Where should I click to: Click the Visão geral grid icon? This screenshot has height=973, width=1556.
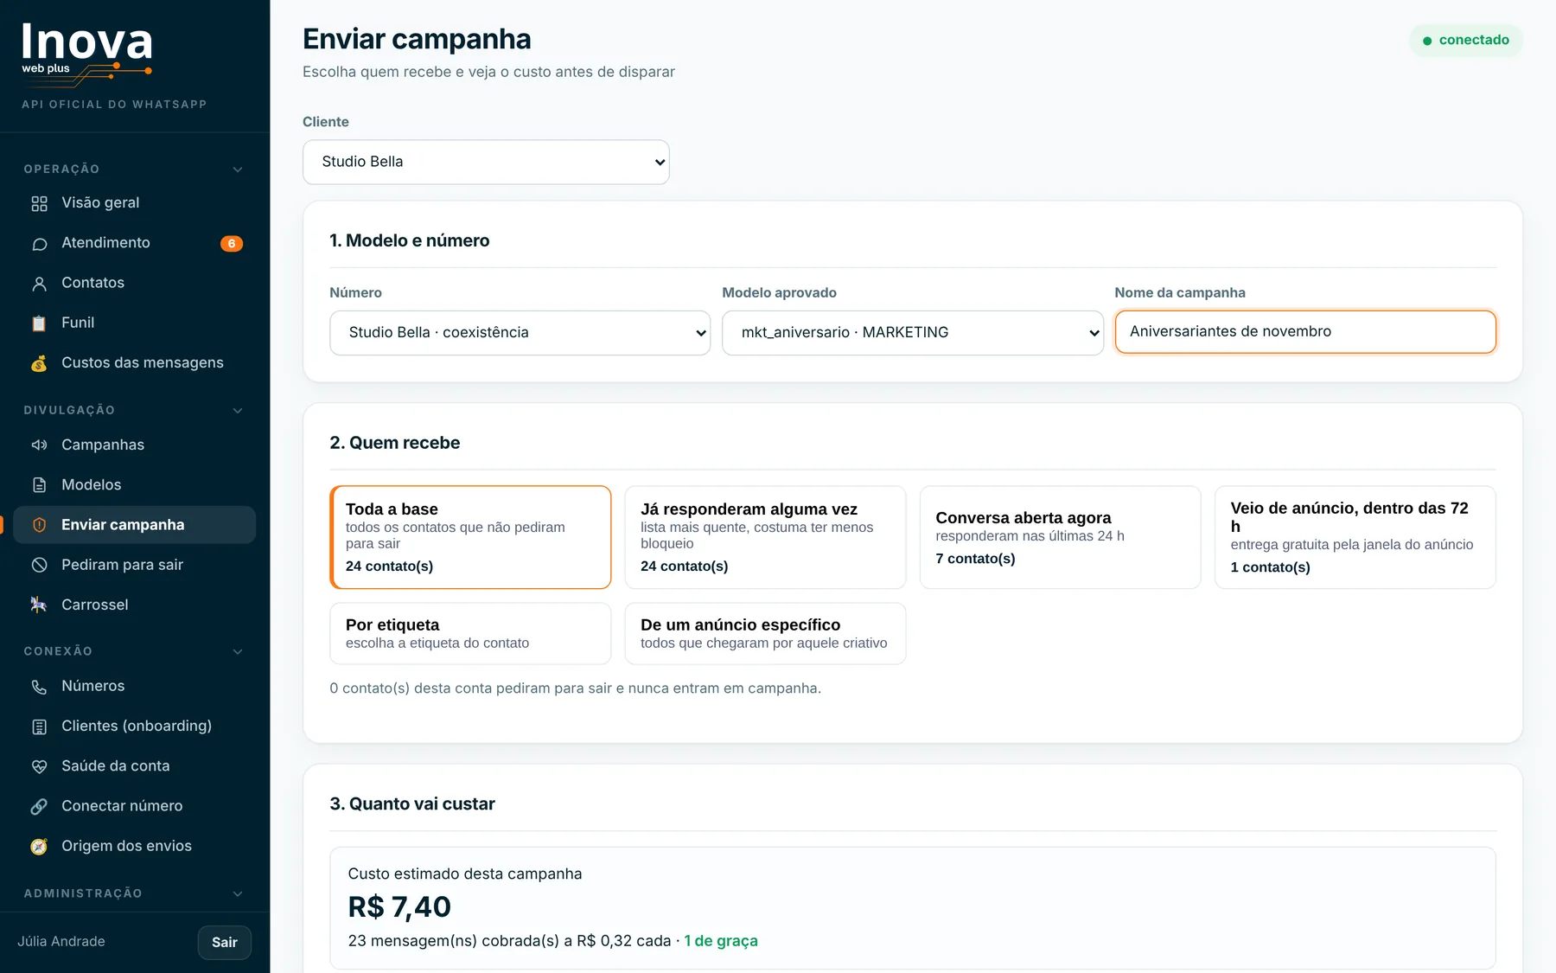coord(39,203)
